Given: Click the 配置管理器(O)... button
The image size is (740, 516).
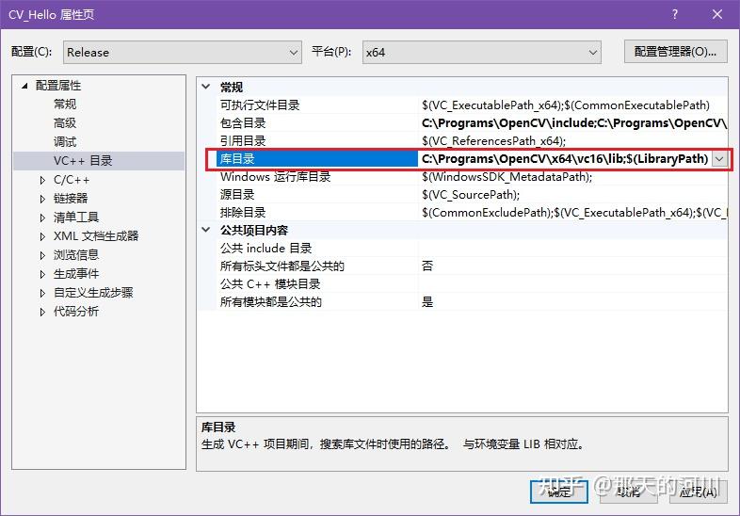Looking at the screenshot, I should coord(675,52).
